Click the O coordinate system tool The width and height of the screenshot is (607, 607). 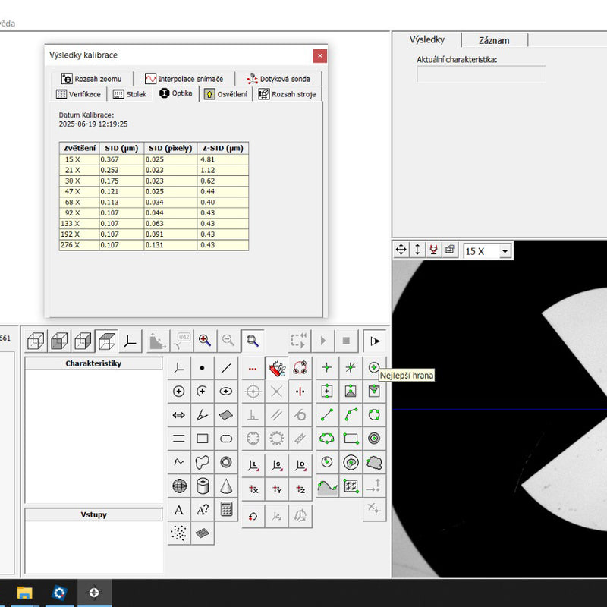point(300,465)
